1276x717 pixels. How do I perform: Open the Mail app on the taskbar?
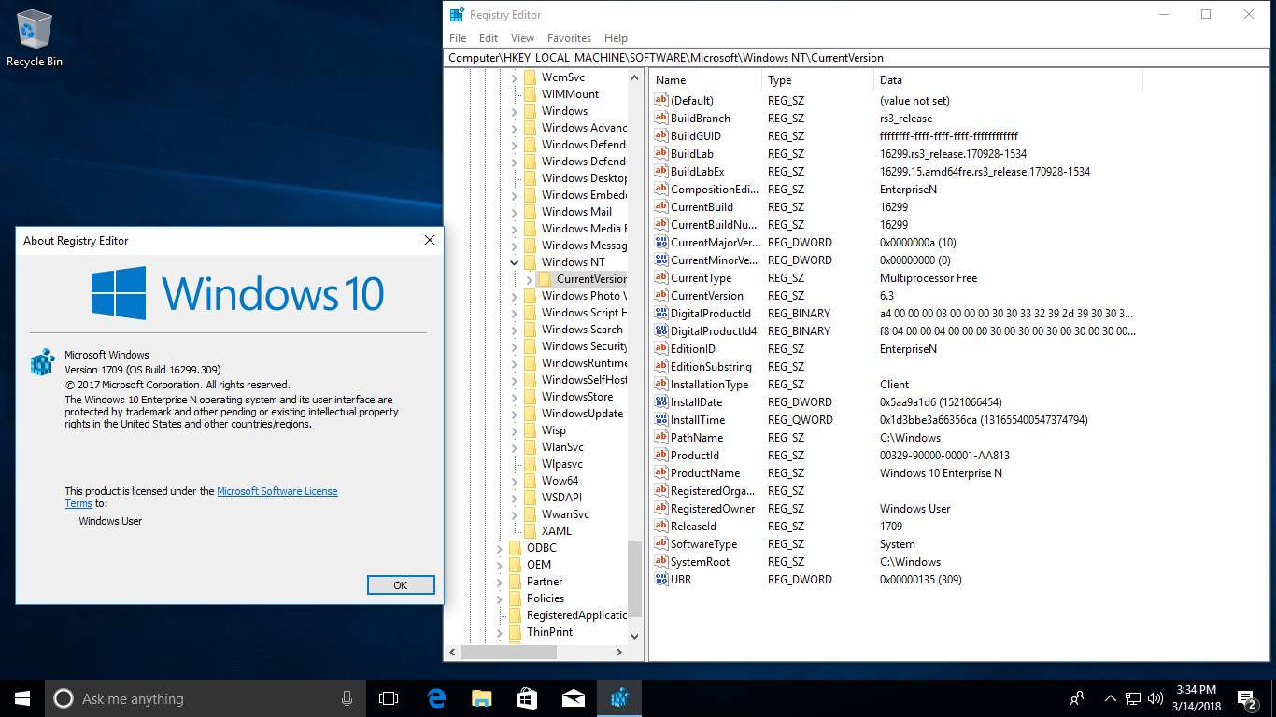574,698
